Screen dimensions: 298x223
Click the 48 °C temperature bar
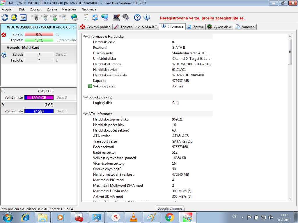point(39,40)
